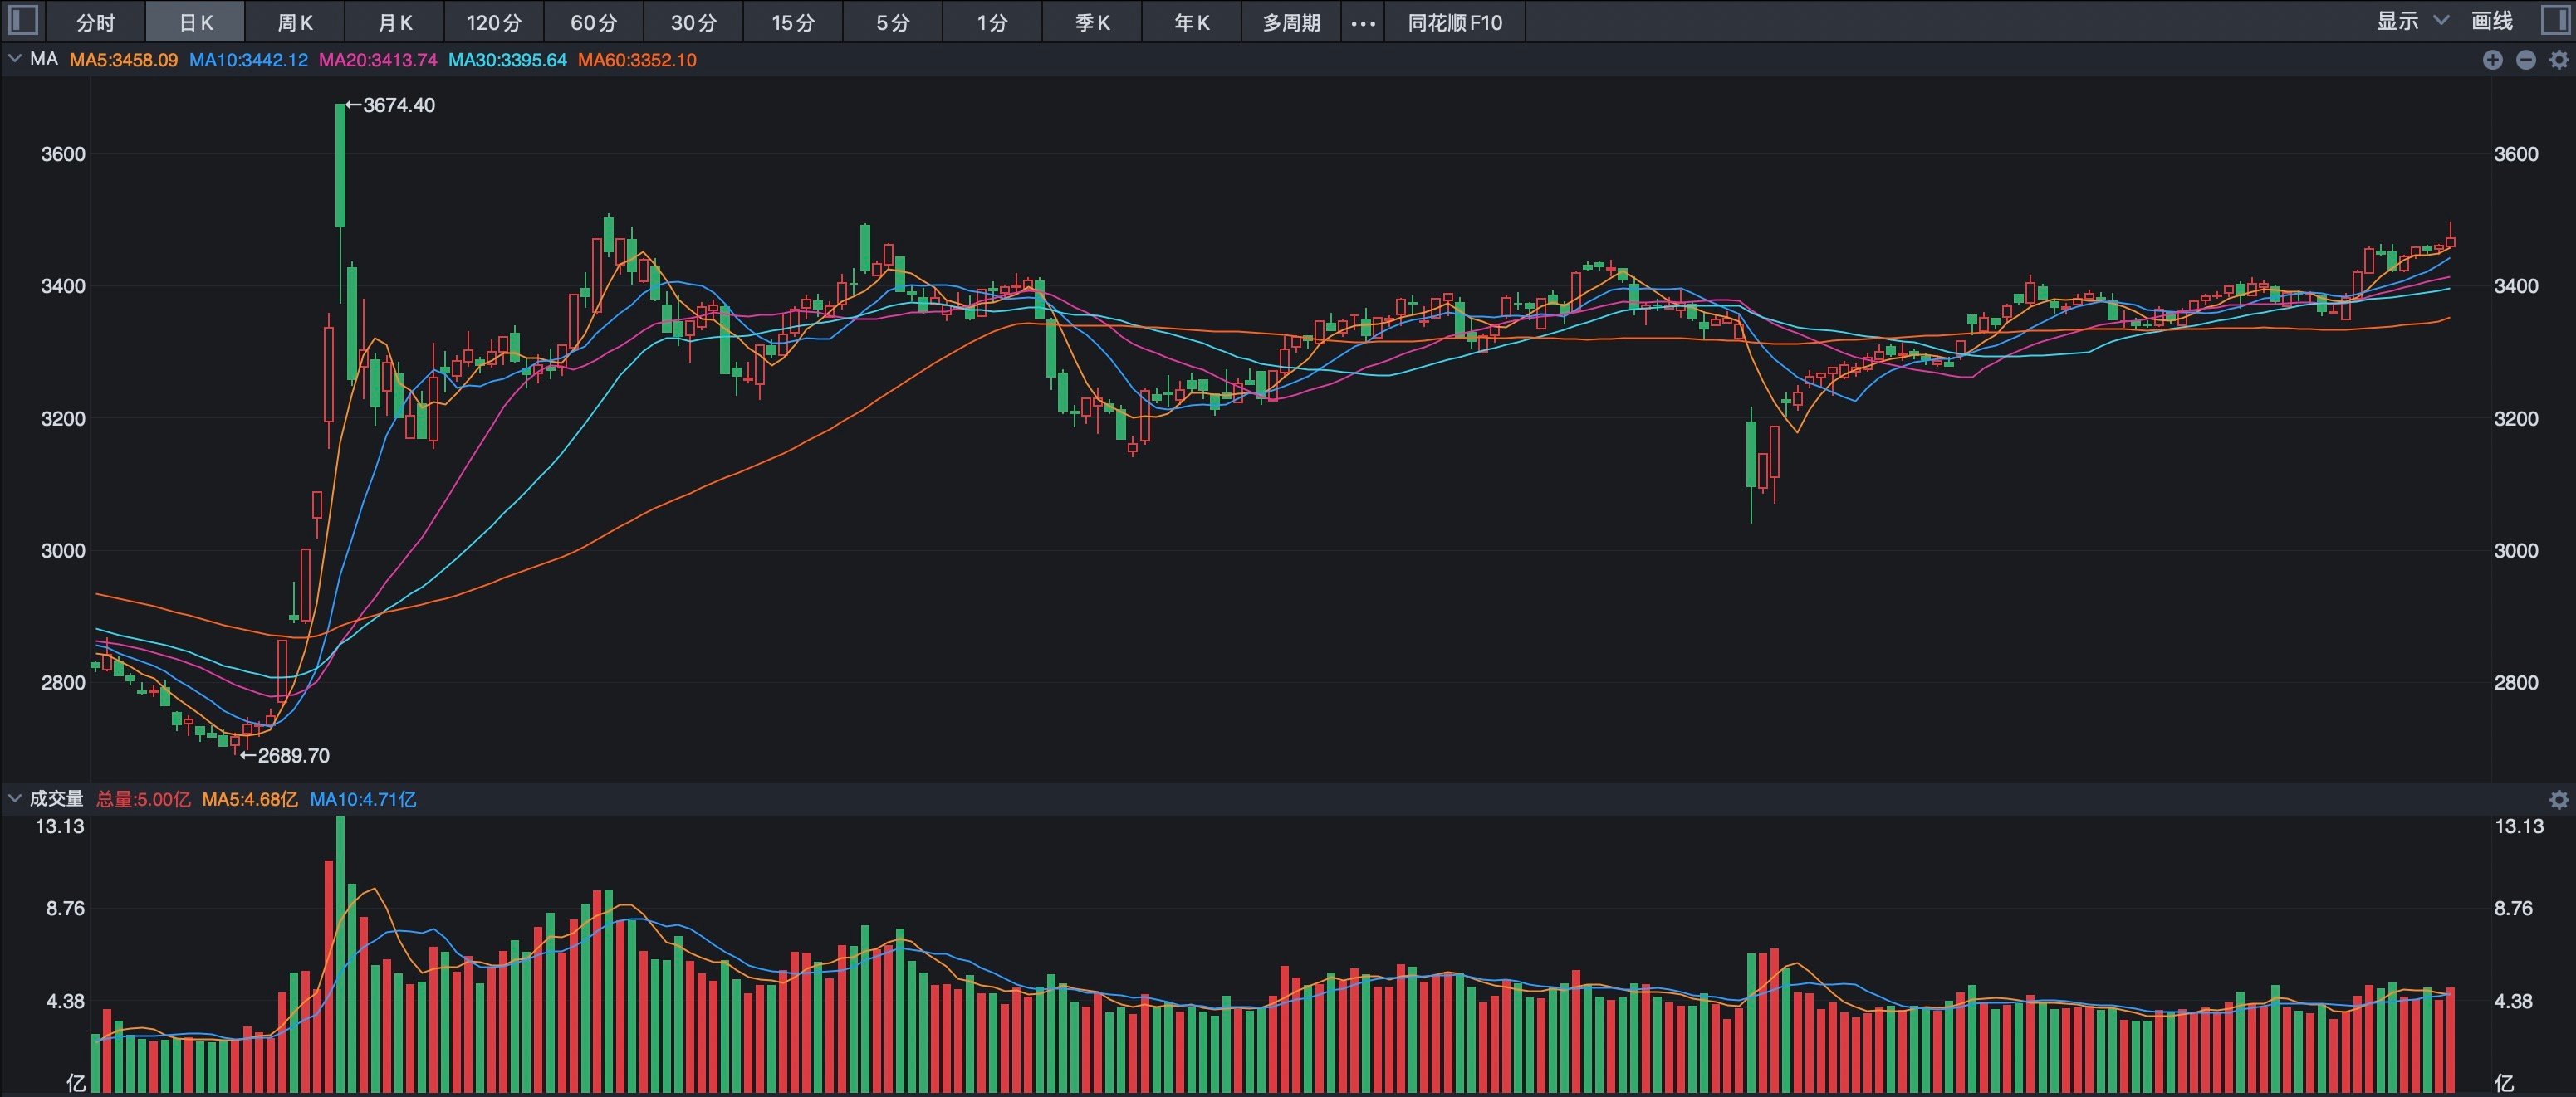Select the 120分 period tab
Screen dimensions: 2576x1097
pyautogui.click(x=494, y=22)
